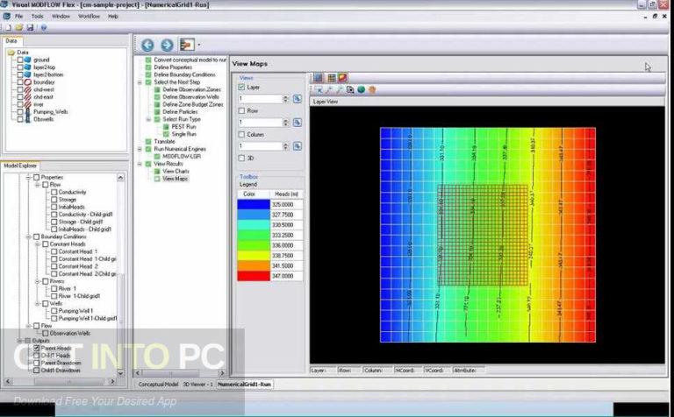This screenshot has height=417, width=674.
Task: Uncheck the Parent Heads output checkbox
Action: (37, 348)
